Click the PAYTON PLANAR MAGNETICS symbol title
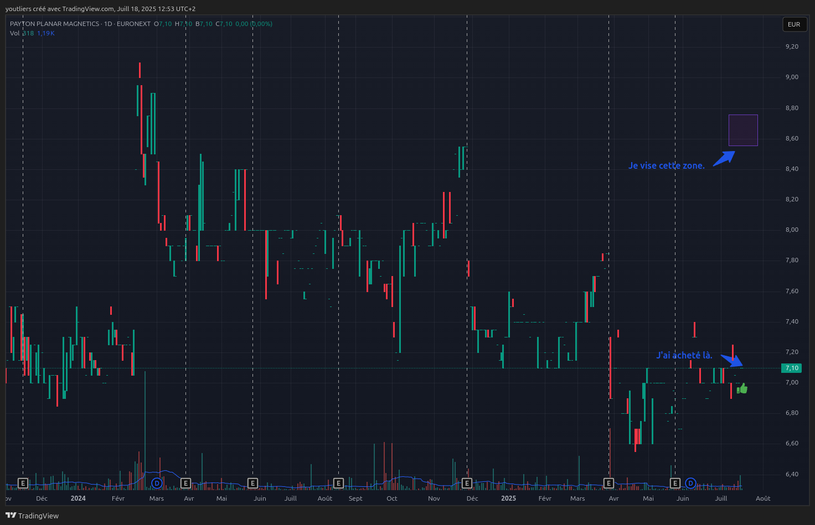The width and height of the screenshot is (815, 525). coord(54,24)
